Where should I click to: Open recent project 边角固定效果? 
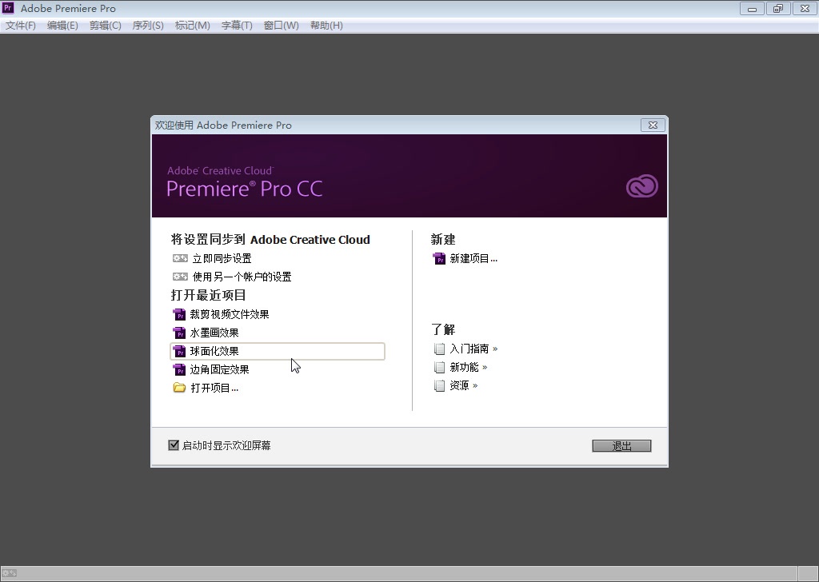[219, 369]
